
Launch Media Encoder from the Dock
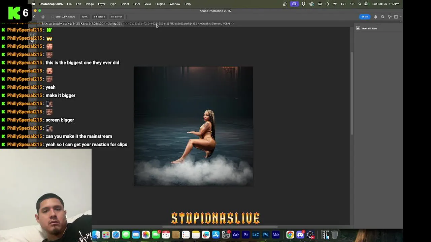[x=276, y=235]
